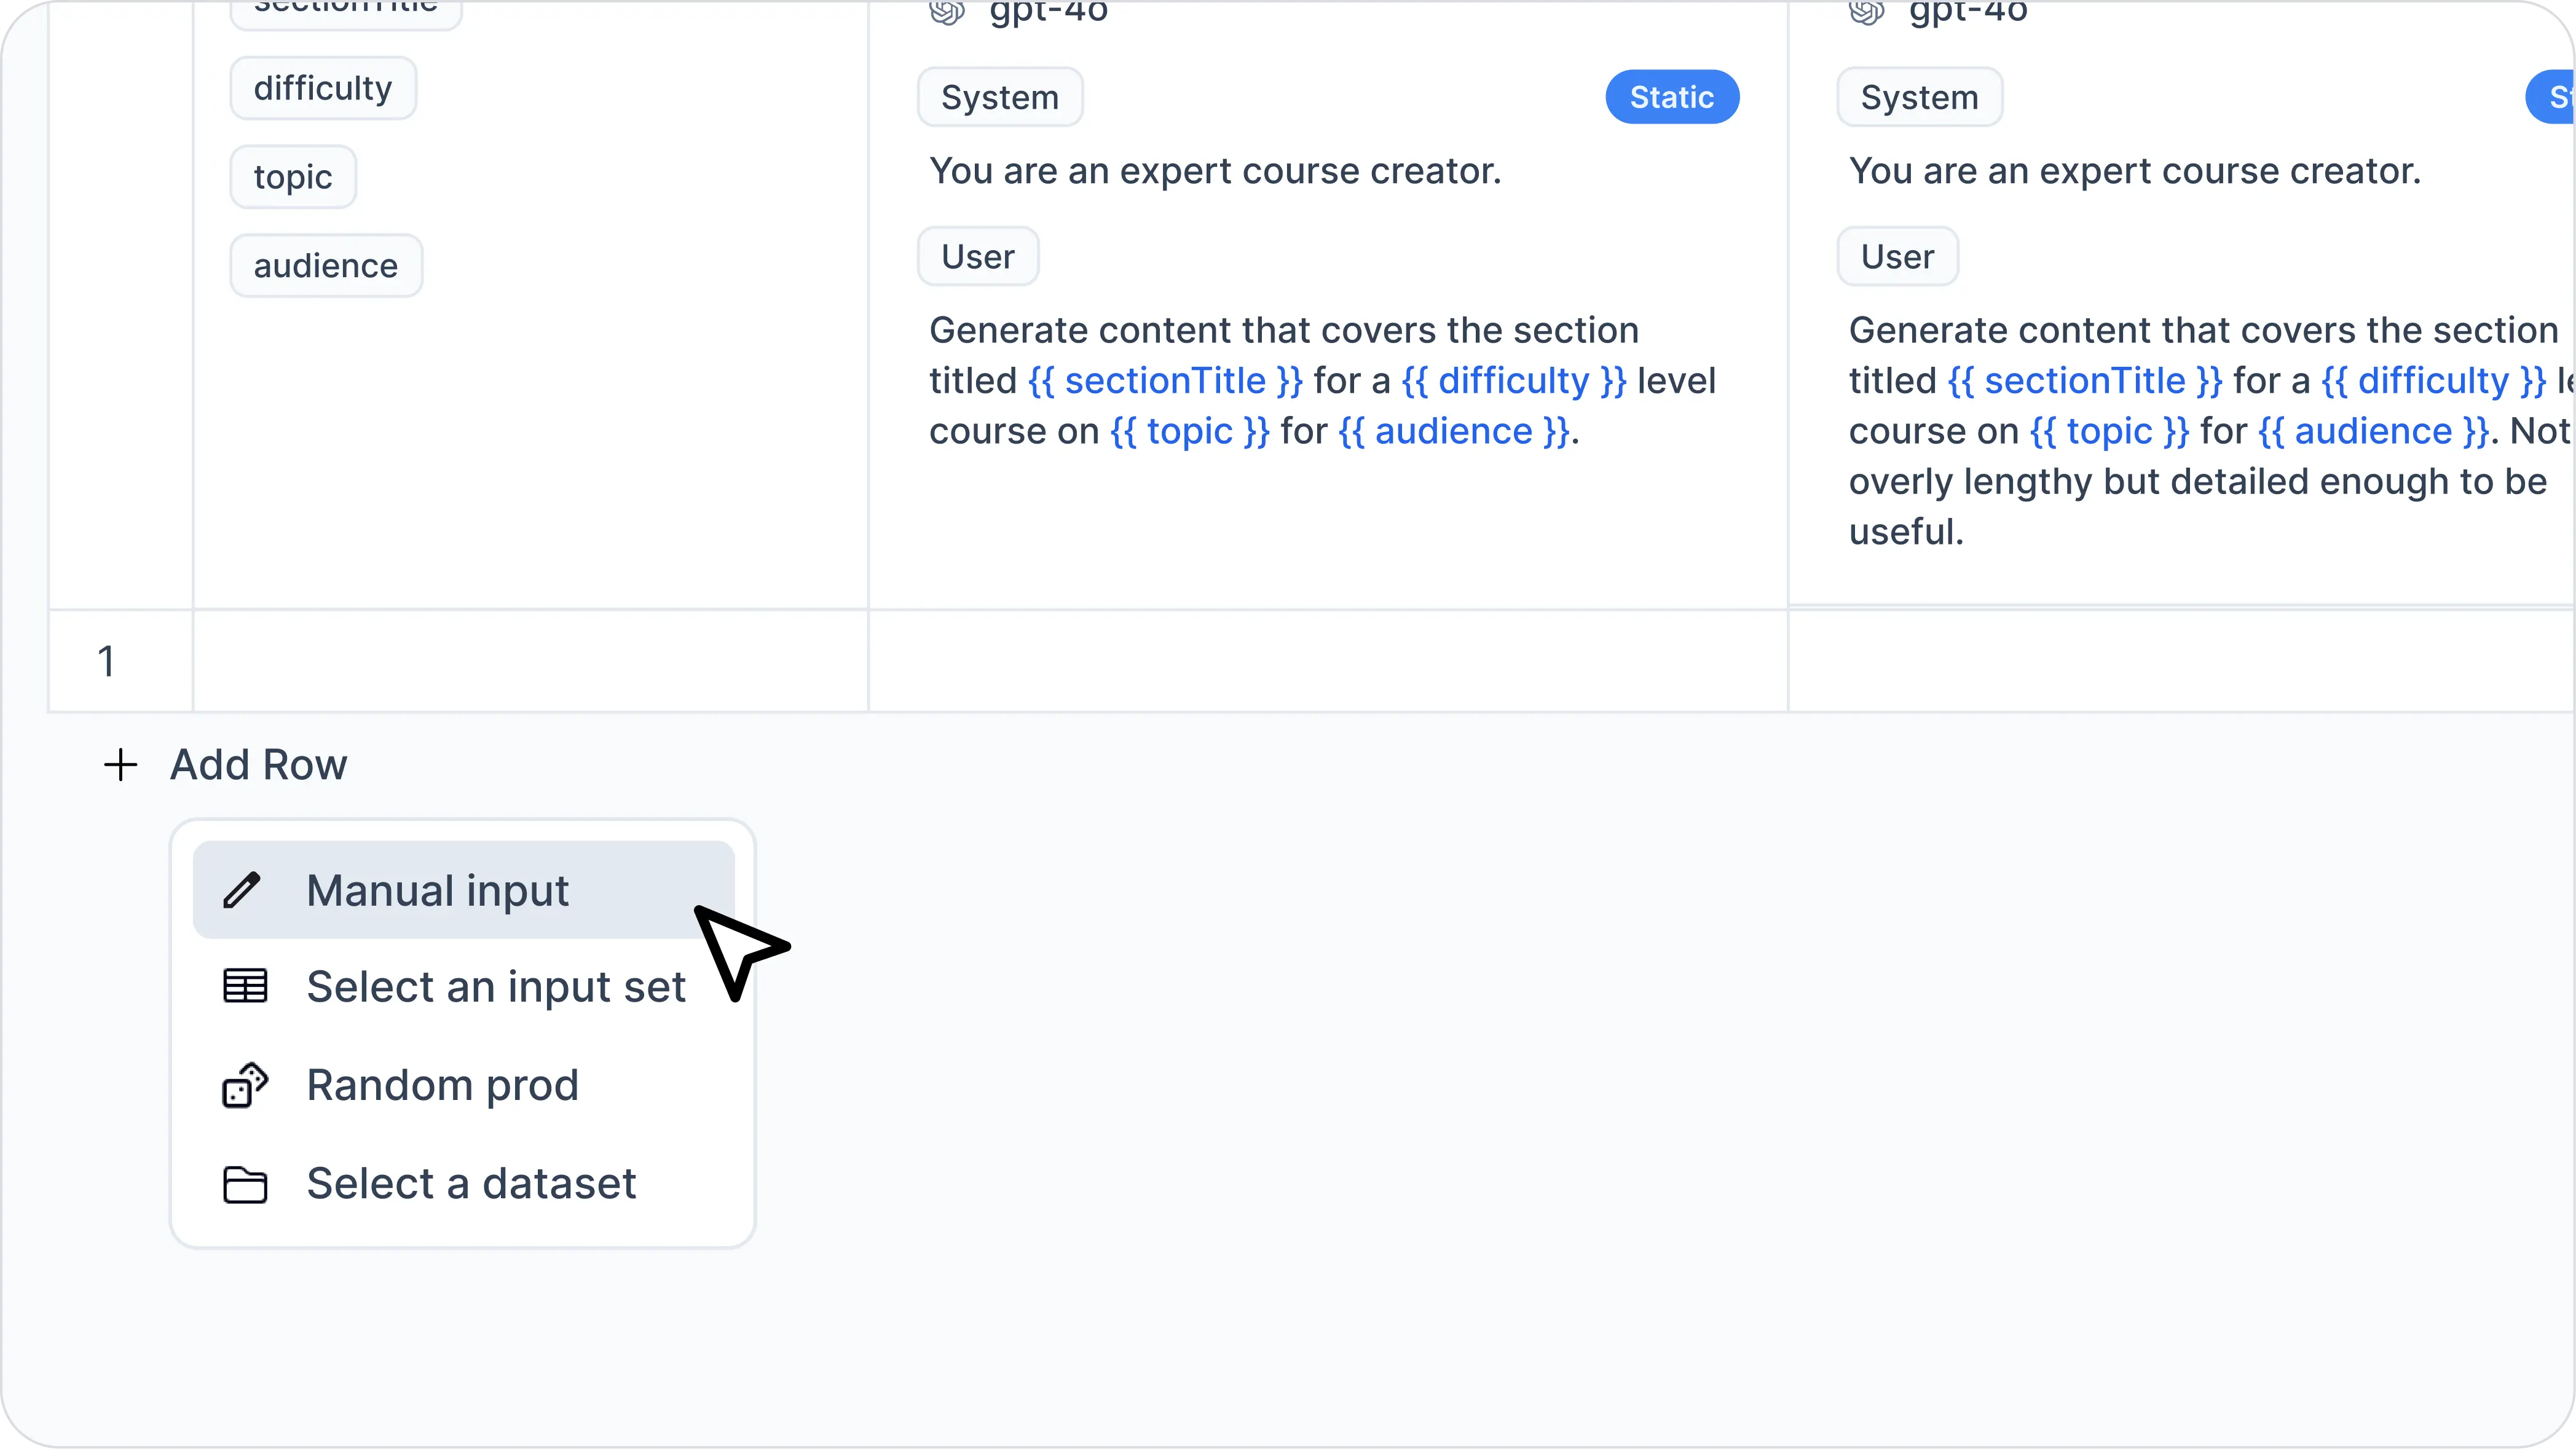Image resolution: width=2576 pixels, height=1449 pixels.
Task: Click the Random prod icon
Action: click(x=244, y=1085)
